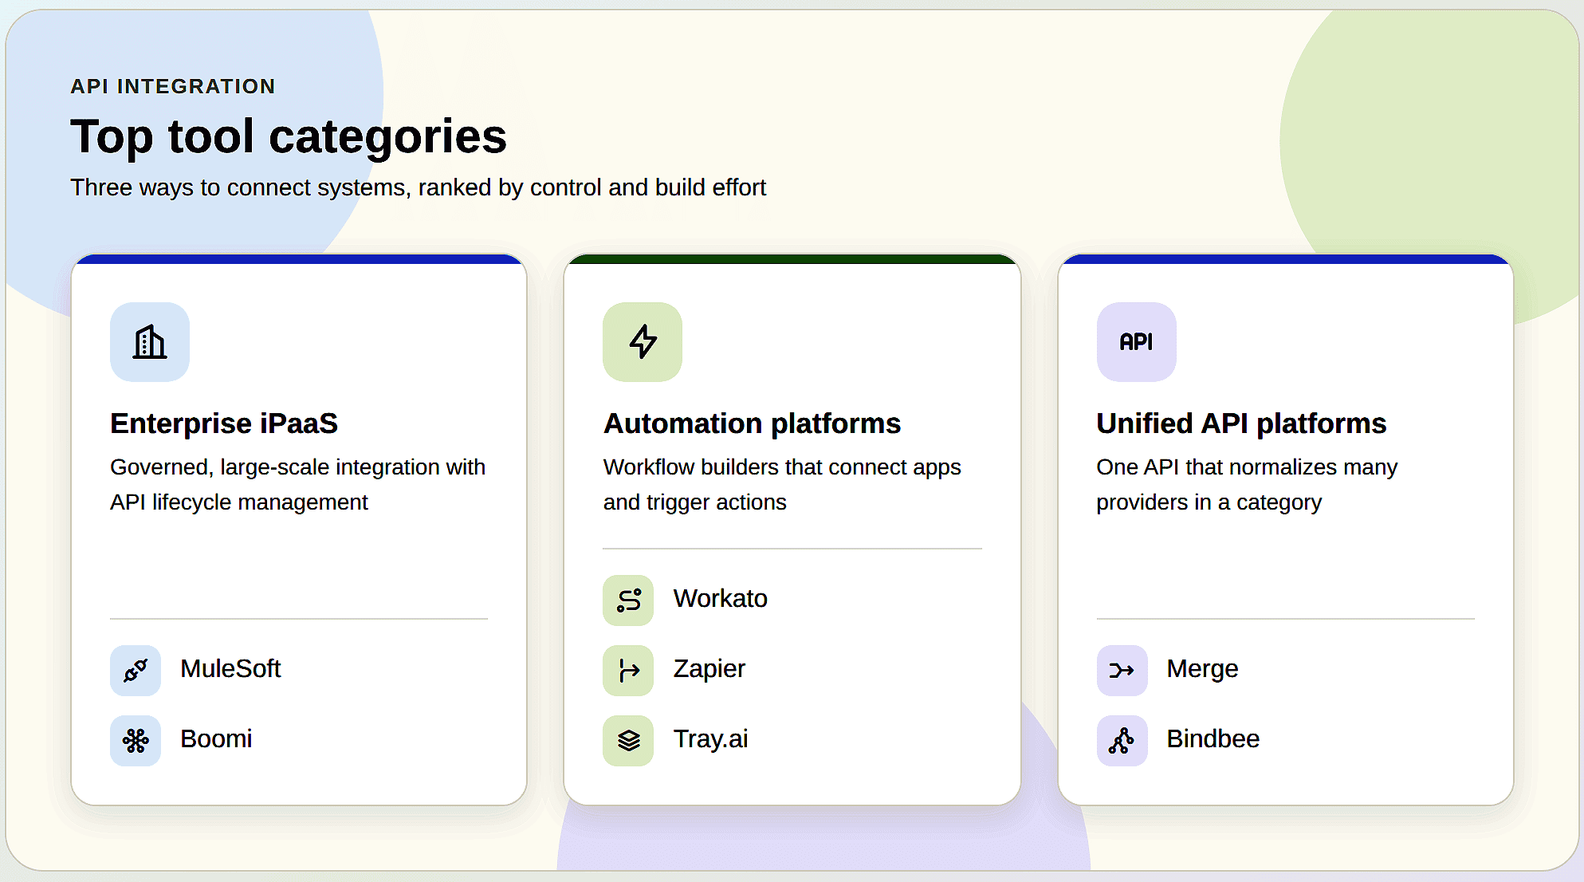Click the Enterprise iPaaS building icon
The image size is (1584, 882).
[150, 342]
